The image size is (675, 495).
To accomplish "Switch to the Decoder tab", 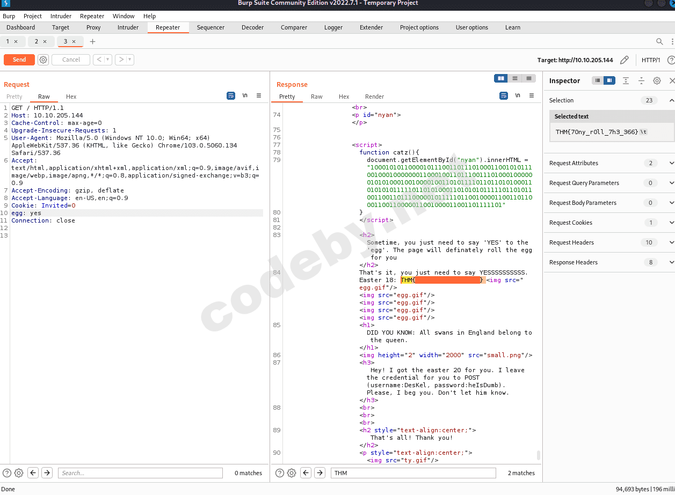I will pos(252,27).
